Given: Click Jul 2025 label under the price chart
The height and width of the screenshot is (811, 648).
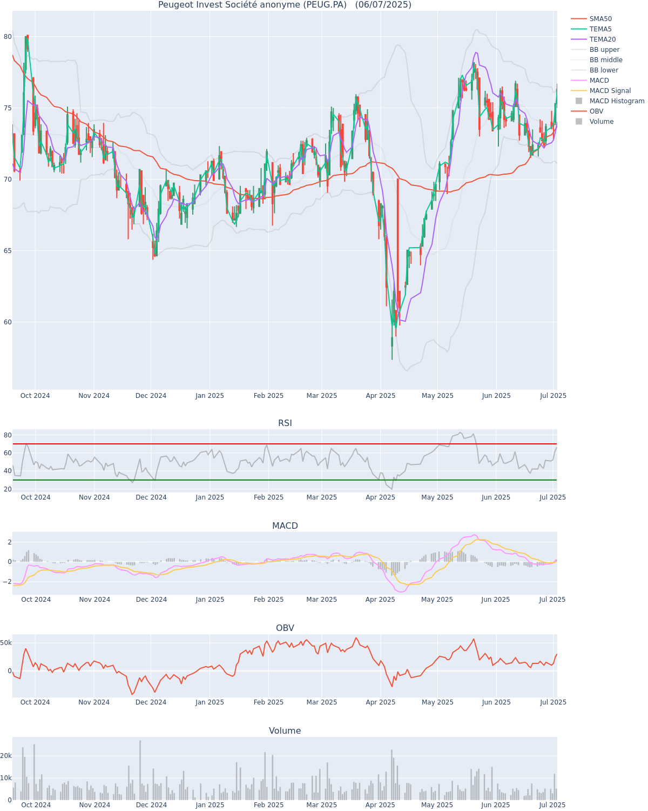Looking at the screenshot, I should pyautogui.click(x=553, y=396).
